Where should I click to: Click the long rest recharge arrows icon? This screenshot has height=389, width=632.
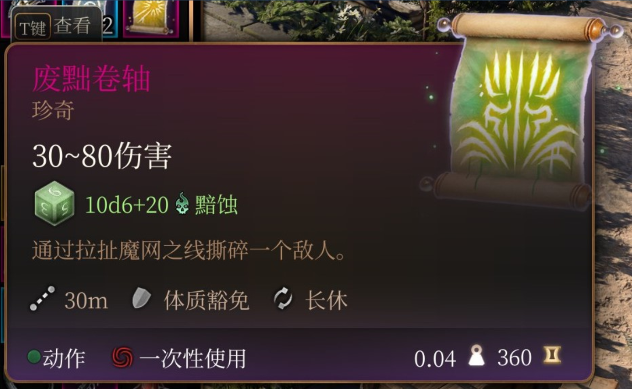pyautogui.click(x=283, y=299)
